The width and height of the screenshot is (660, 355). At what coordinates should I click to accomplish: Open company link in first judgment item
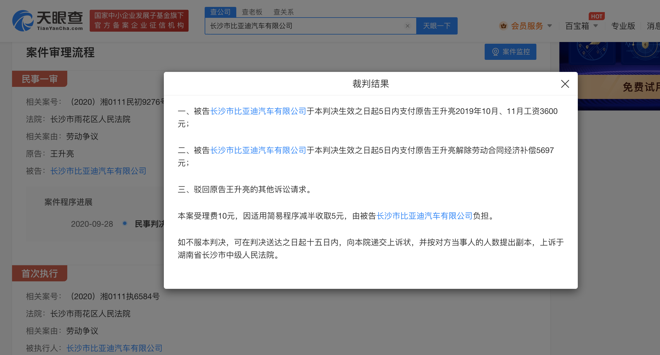258,111
